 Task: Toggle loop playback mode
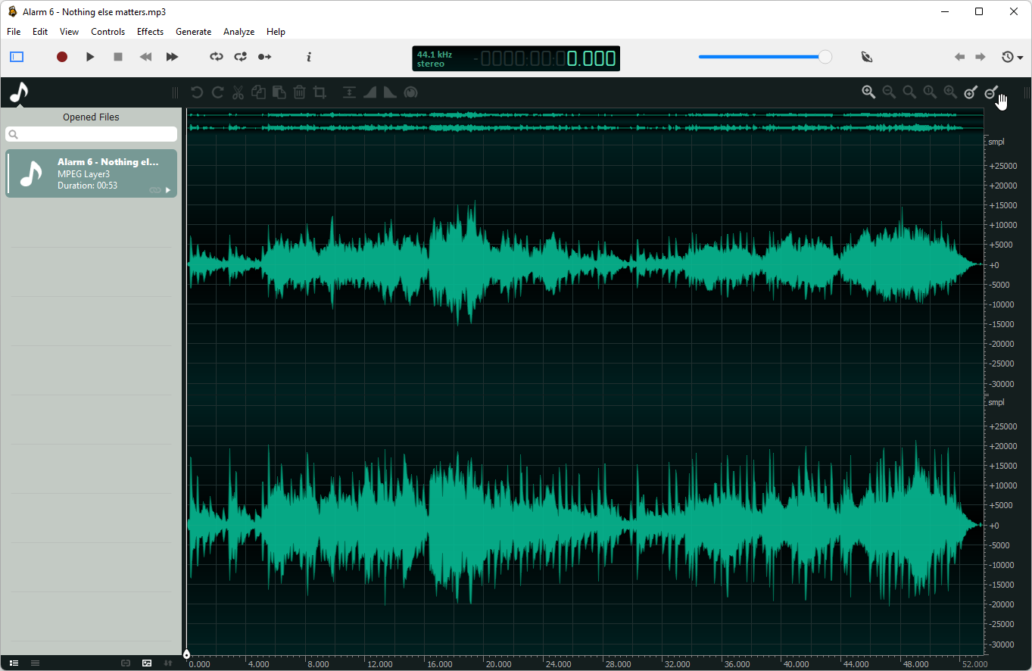[217, 57]
